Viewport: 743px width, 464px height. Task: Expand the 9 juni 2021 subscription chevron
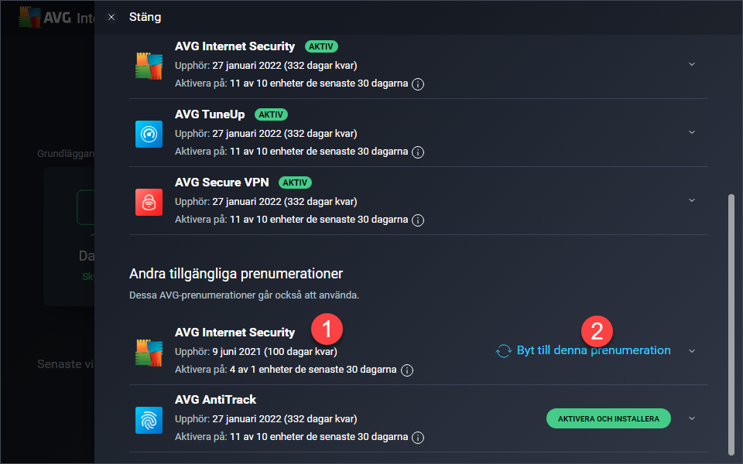click(x=692, y=351)
